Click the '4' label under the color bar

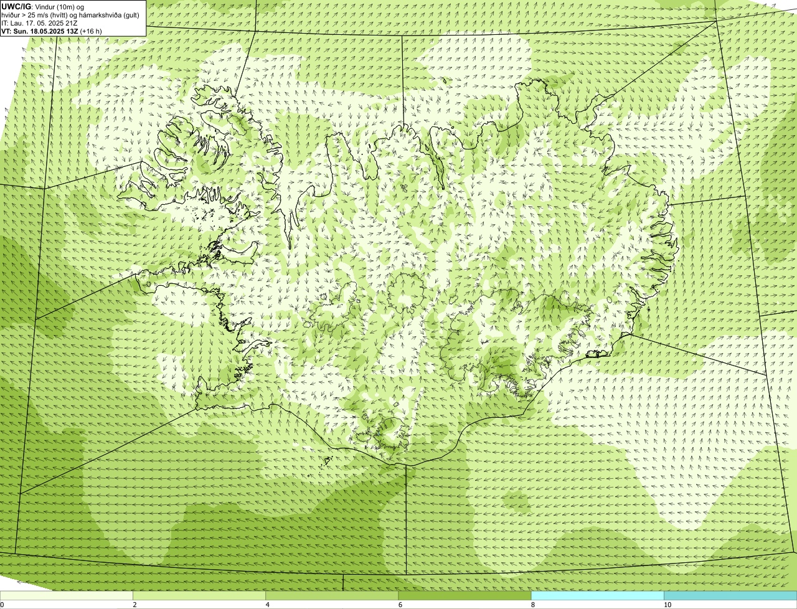click(267, 605)
